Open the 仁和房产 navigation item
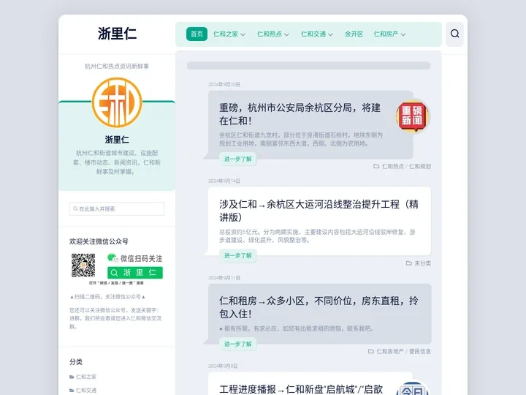 coord(386,34)
